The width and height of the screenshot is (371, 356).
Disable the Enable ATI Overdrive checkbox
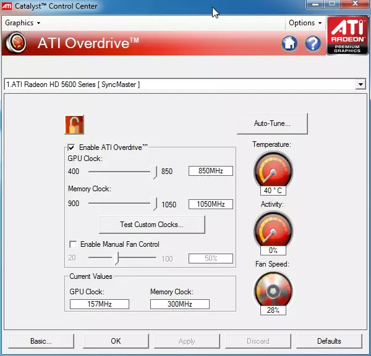tap(72, 147)
